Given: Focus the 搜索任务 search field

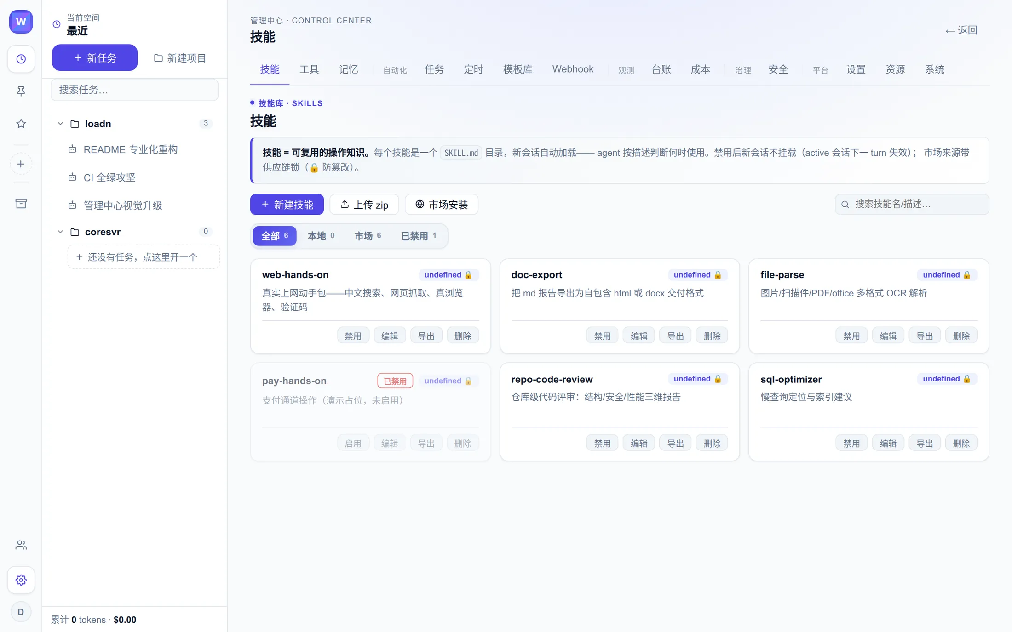Looking at the screenshot, I should point(134,90).
